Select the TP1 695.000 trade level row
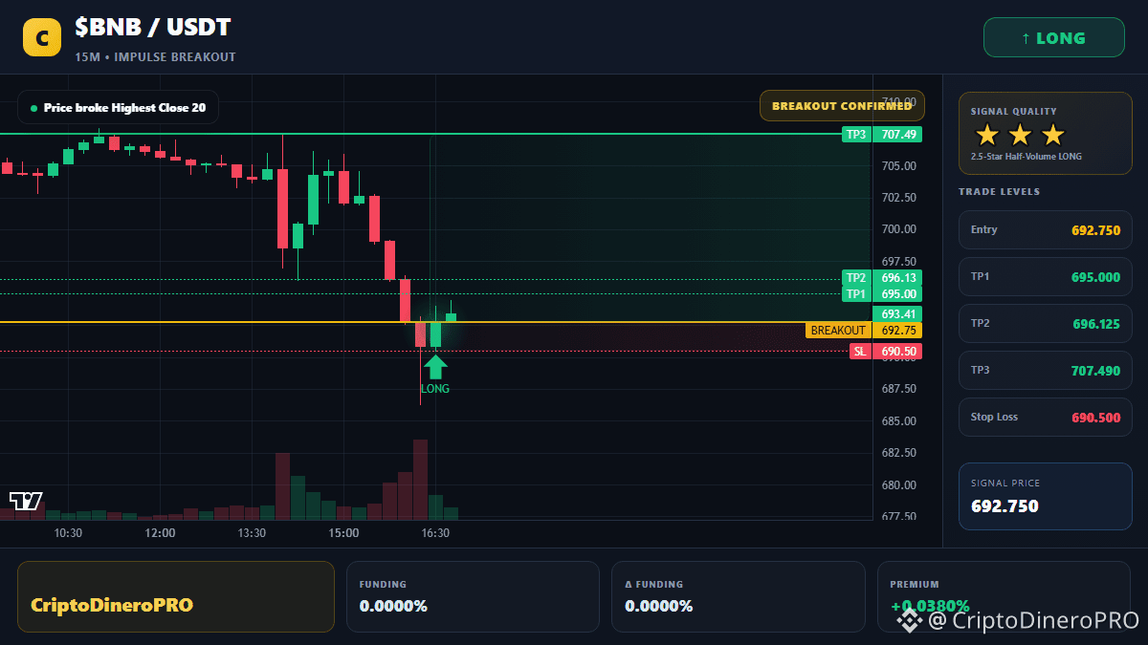Screen dimensions: 1148x645 pyautogui.click(x=1045, y=276)
